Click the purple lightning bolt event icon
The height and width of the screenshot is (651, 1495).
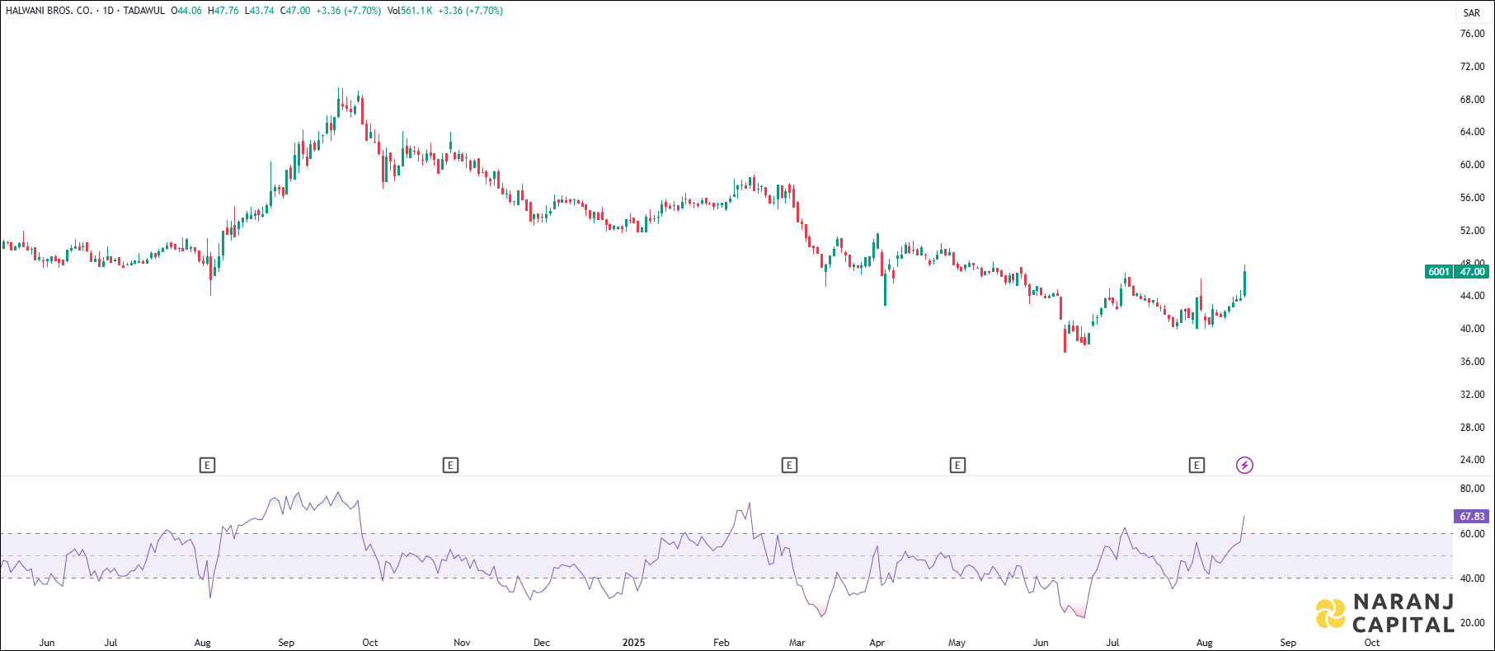(1244, 466)
